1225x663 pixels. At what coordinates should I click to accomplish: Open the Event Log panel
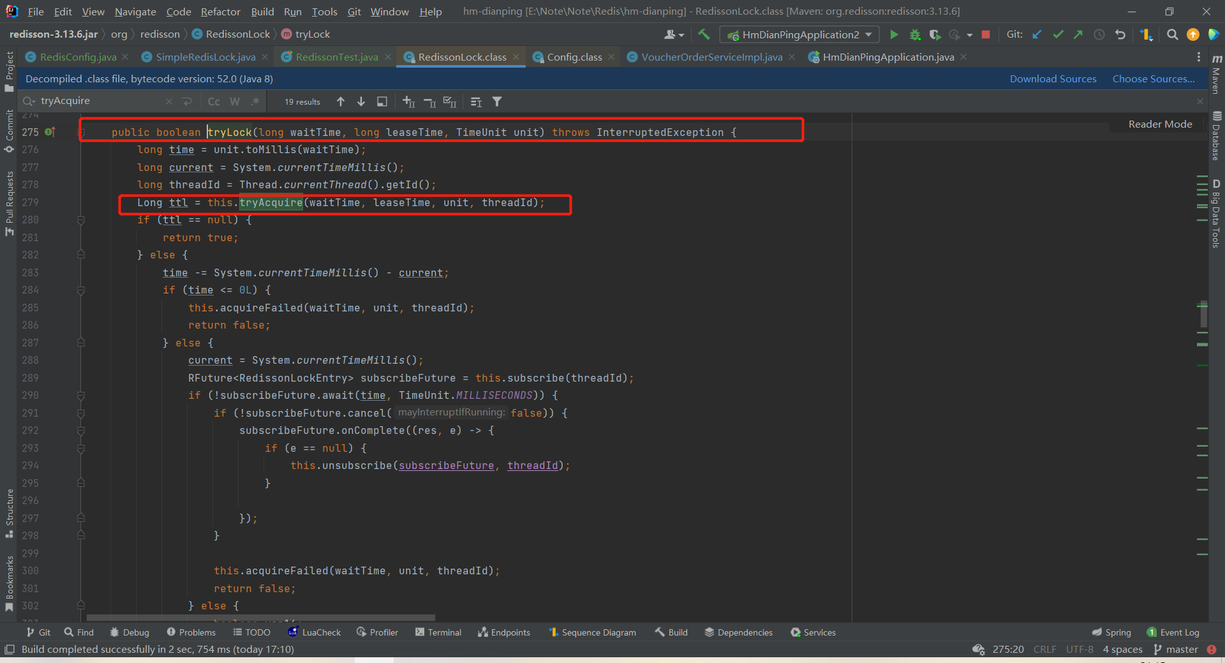pyautogui.click(x=1173, y=632)
